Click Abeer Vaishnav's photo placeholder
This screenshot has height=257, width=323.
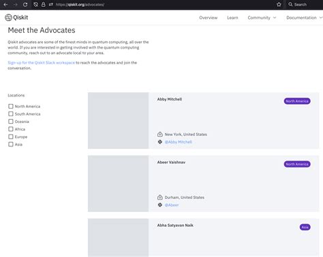pos(119,184)
